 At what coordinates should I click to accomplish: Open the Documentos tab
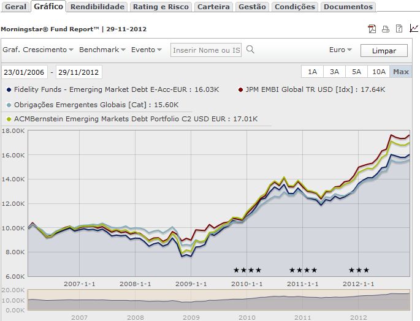(348, 7)
